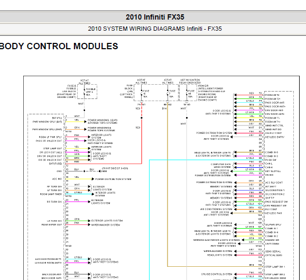This screenshot has width=306, height=280.
Task: Click the 'POWER WINDOWS, SEATS & POWER TOPS SYSTEMS' label
Action: (x=103, y=121)
